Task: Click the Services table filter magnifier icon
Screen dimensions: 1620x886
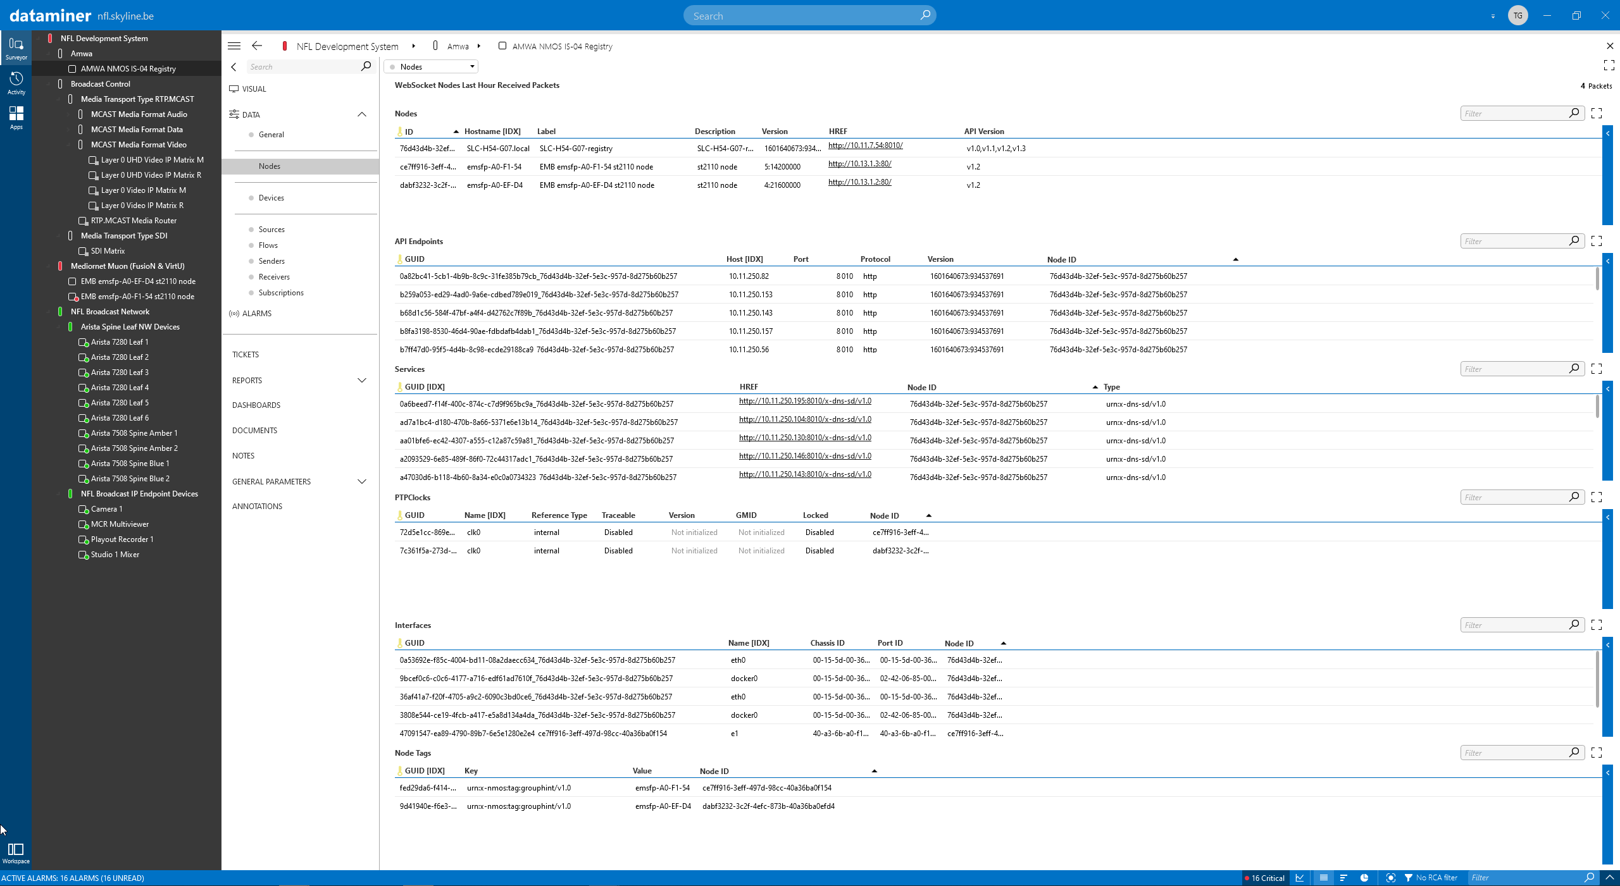Action: pyautogui.click(x=1574, y=368)
